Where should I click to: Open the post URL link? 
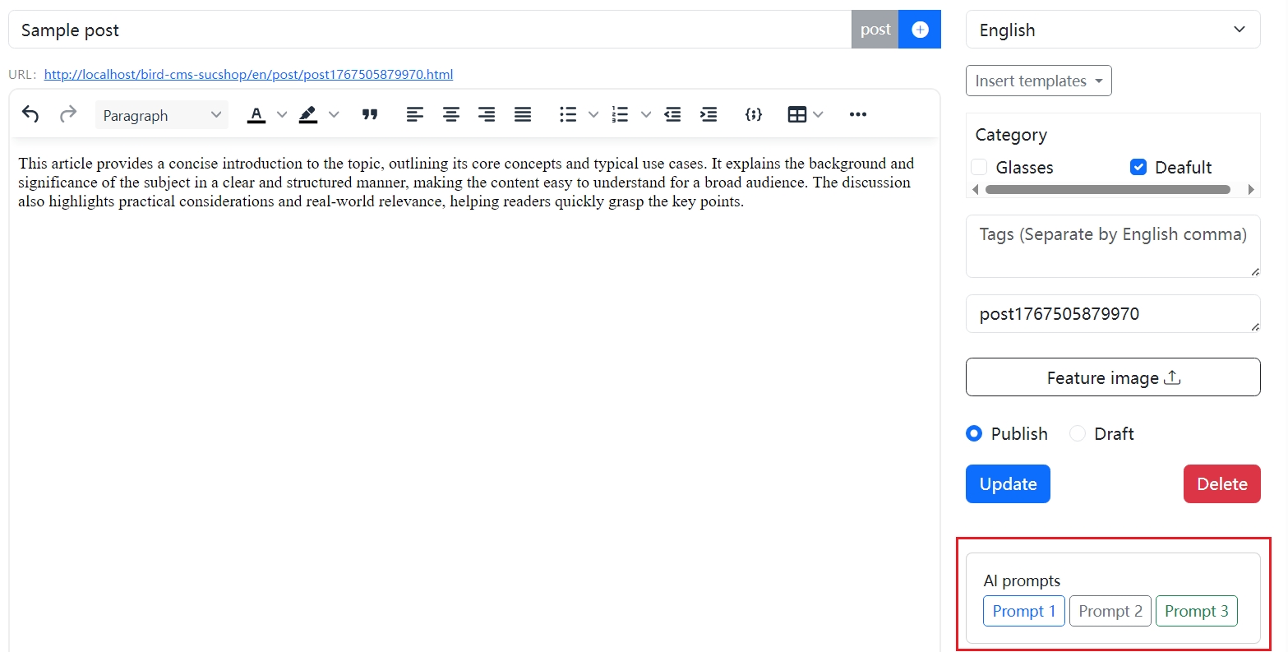(x=248, y=74)
